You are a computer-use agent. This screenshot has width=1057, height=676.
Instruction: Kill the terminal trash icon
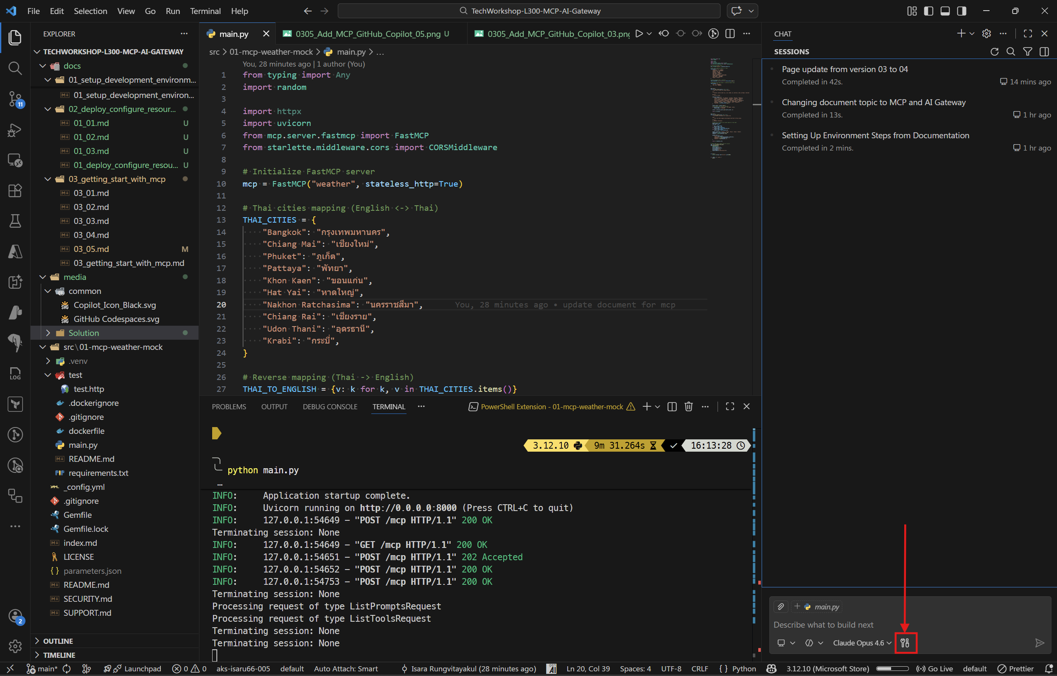pyautogui.click(x=689, y=407)
